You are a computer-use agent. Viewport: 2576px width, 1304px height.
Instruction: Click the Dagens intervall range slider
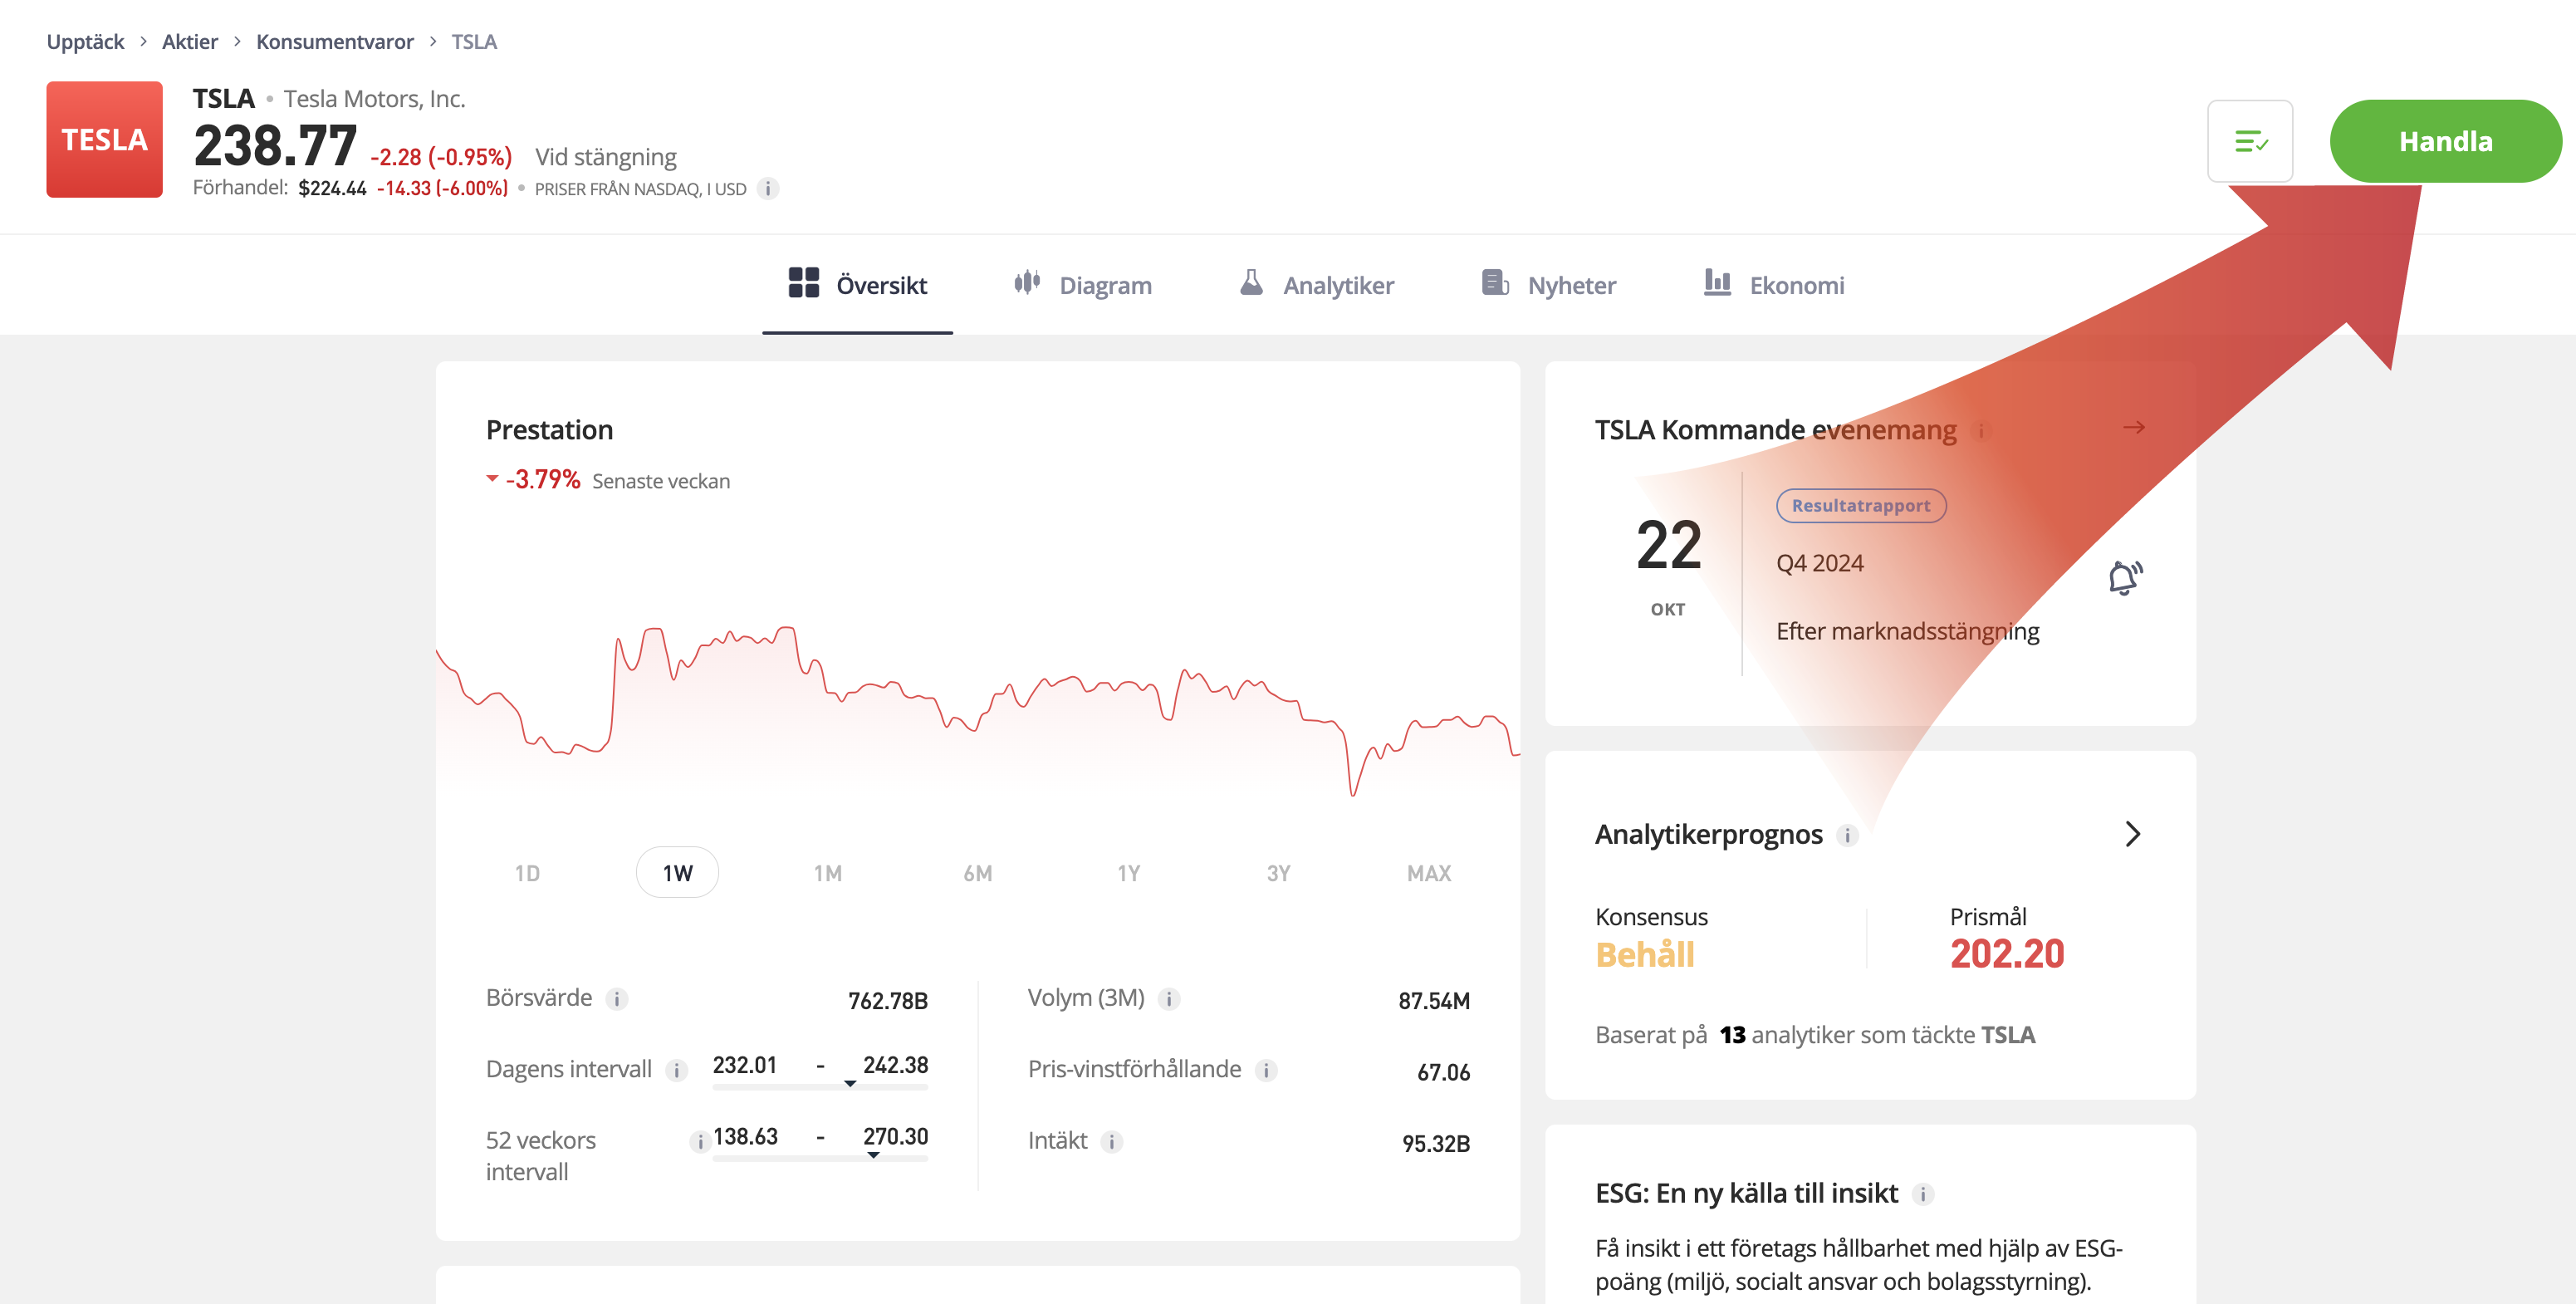pyautogui.click(x=820, y=1086)
